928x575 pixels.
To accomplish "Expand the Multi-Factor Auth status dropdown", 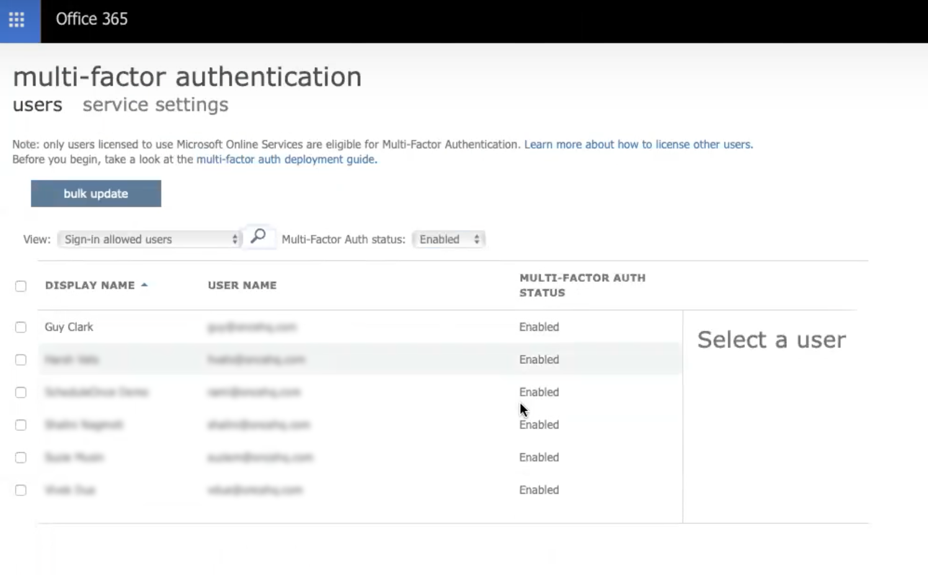I will click(448, 240).
